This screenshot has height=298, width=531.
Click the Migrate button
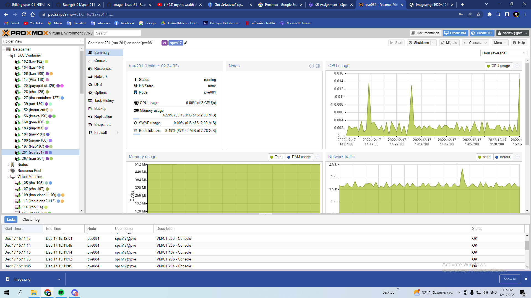(449, 43)
